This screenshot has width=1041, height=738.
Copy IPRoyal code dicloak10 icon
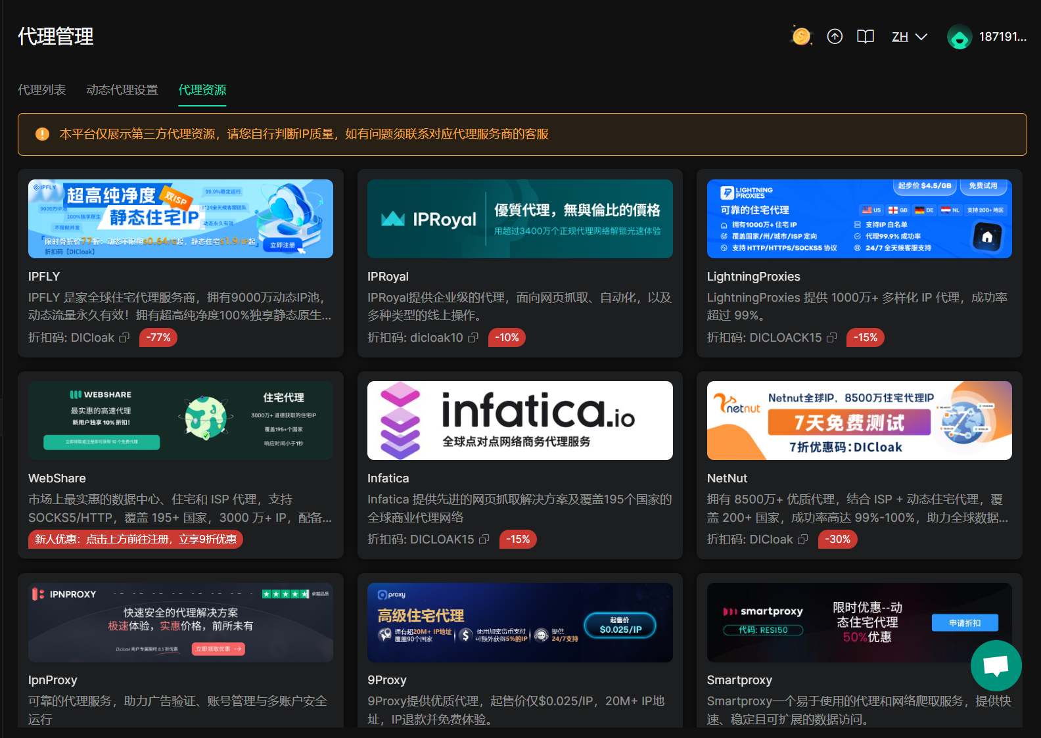tap(473, 338)
